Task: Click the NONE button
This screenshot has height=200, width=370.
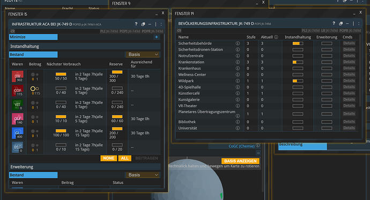Action: click(x=108, y=158)
